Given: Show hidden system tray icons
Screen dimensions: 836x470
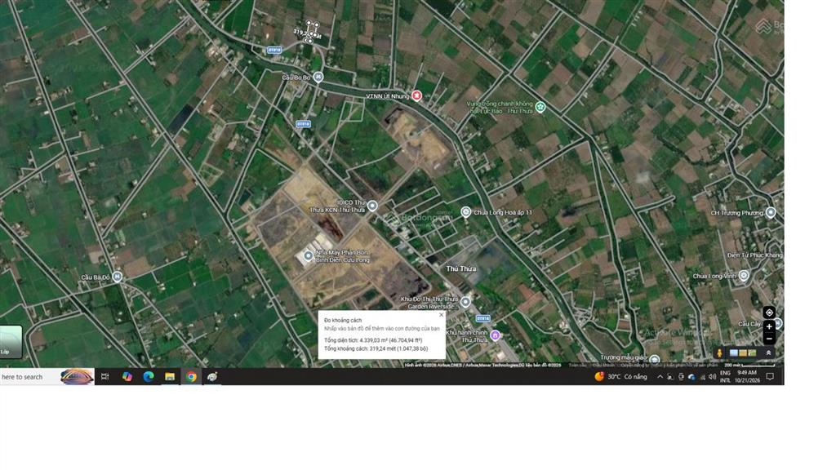Looking at the screenshot, I should click(x=660, y=377).
